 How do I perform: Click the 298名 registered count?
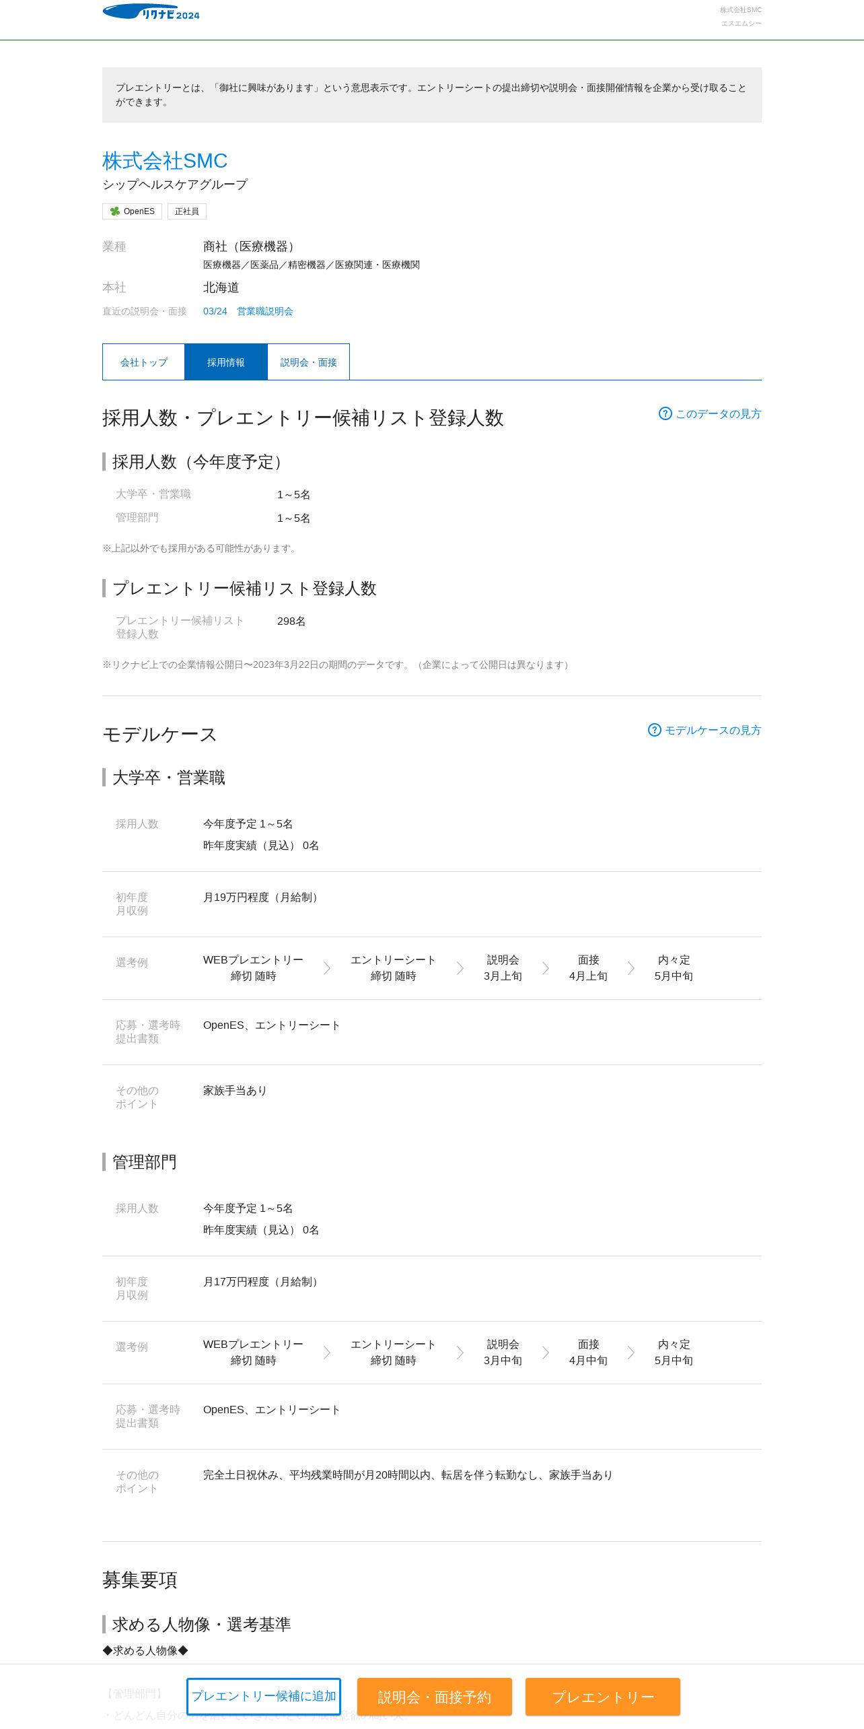[x=291, y=621]
